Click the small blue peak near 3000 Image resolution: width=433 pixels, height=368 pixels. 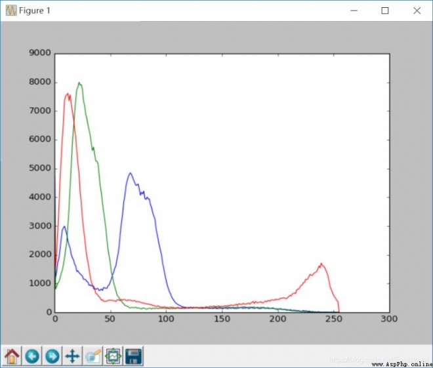click(x=64, y=227)
